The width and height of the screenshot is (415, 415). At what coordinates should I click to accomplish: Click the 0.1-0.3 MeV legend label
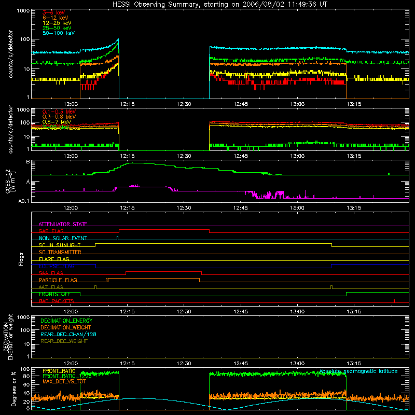[x=59, y=112]
